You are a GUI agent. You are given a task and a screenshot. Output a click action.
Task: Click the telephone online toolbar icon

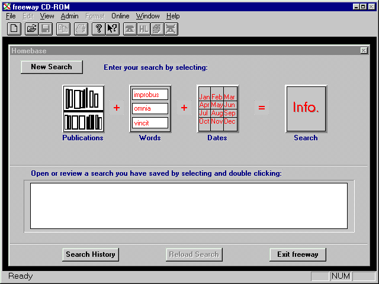pyautogui.click(x=130, y=29)
